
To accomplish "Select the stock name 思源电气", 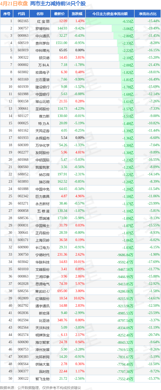I will (x=43, y=284).
